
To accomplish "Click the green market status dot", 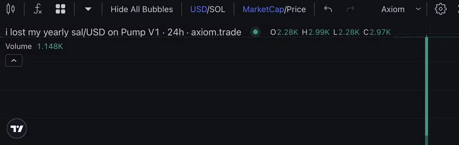I will click(256, 32).
